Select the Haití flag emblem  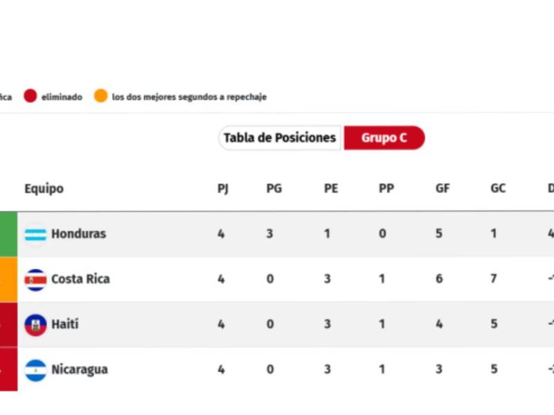pyautogui.click(x=34, y=324)
